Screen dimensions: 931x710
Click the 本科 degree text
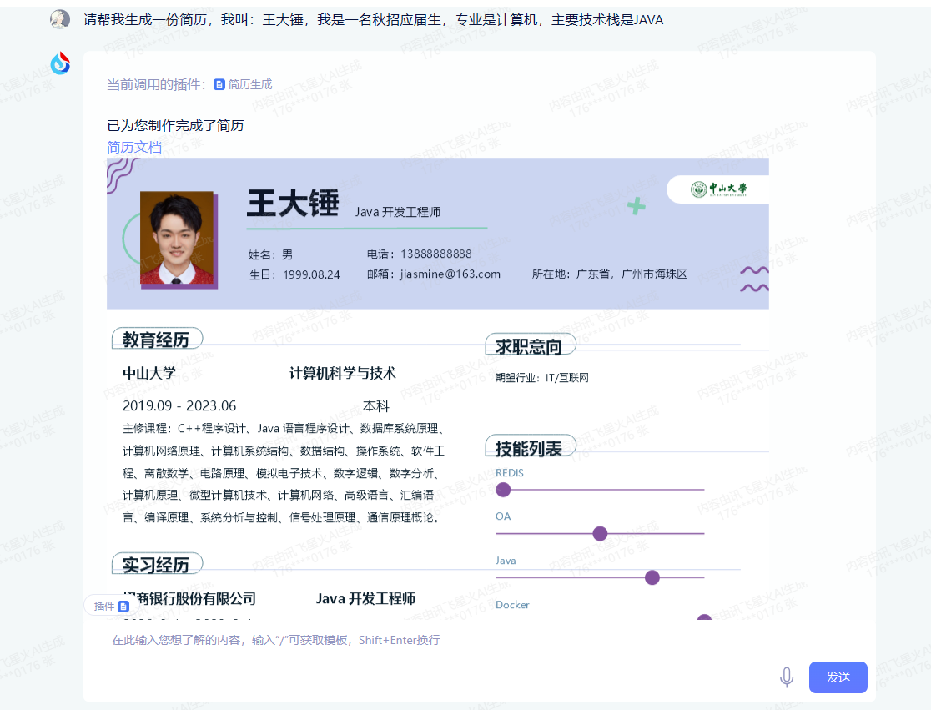[376, 406]
